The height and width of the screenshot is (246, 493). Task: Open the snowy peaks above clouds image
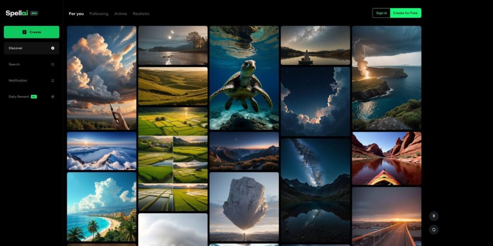(102, 151)
